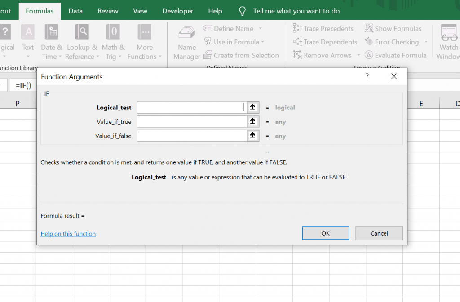Open the Name Manager
Image resolution: width=460 pixels, height=302 pixels.
[x=187, y=32]
